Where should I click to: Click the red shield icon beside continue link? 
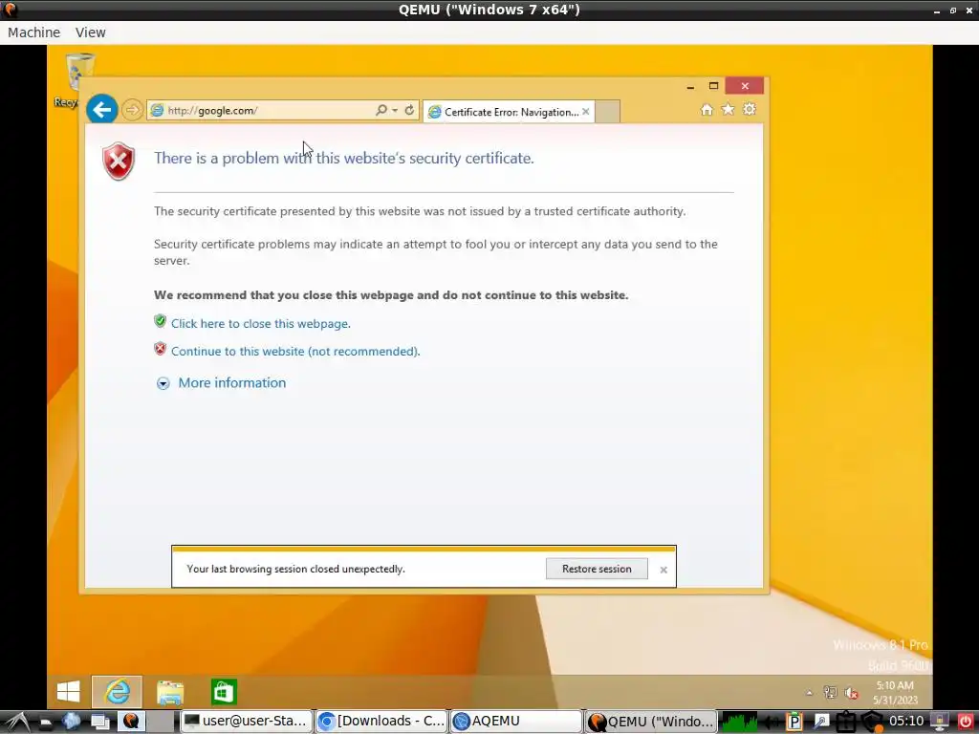[x=161, y=348]
